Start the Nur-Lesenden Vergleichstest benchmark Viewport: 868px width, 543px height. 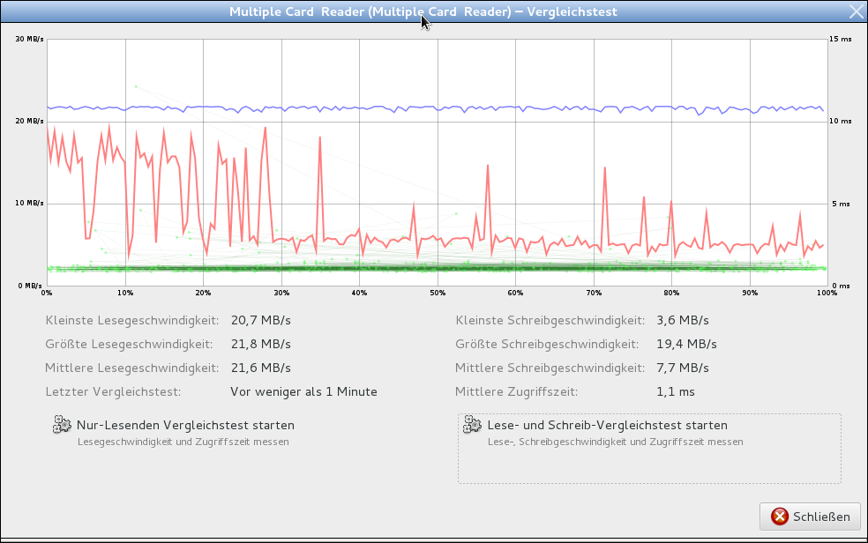185,425
